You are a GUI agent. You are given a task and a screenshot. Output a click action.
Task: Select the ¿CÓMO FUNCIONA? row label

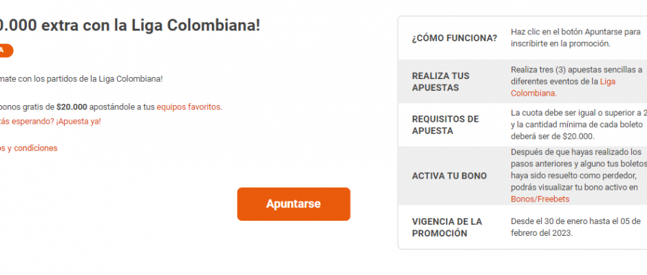[454, 38]
